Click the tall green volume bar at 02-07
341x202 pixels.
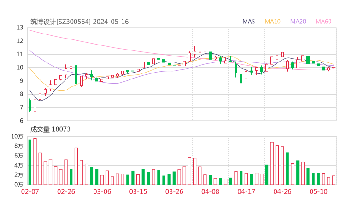coord(30,162)
